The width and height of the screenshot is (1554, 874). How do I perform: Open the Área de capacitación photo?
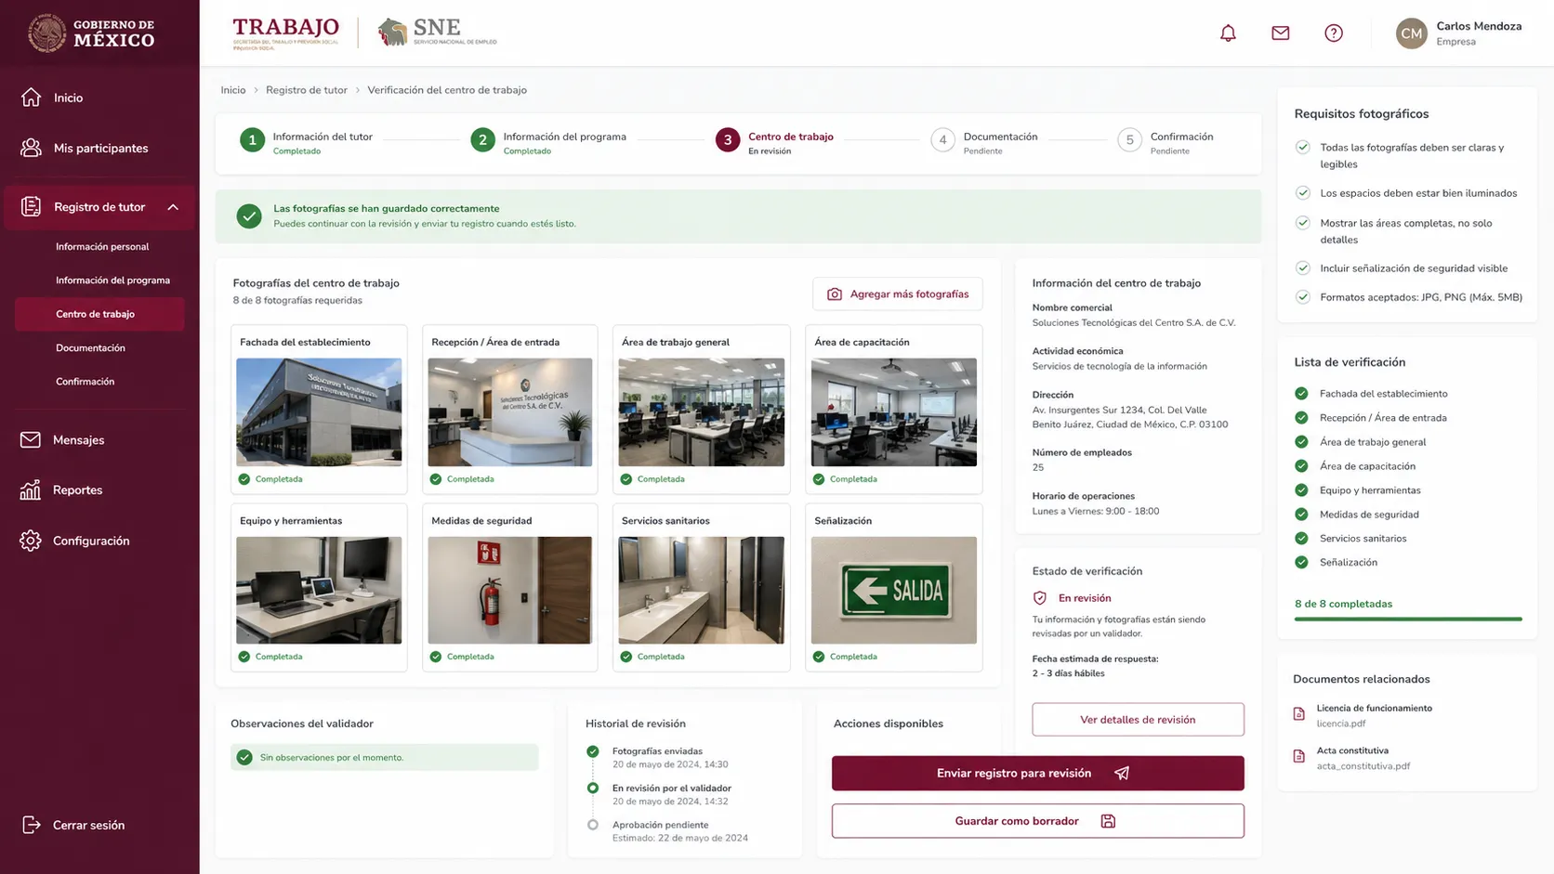click(x=894, y=412)
